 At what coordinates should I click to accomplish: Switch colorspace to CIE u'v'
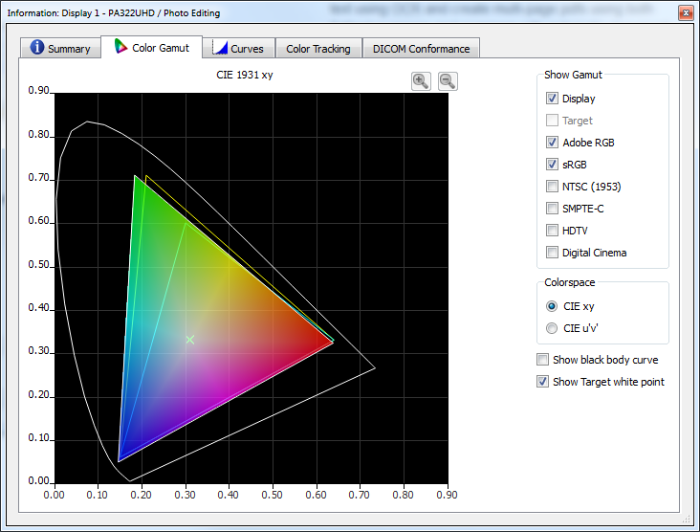pos(552,328)
